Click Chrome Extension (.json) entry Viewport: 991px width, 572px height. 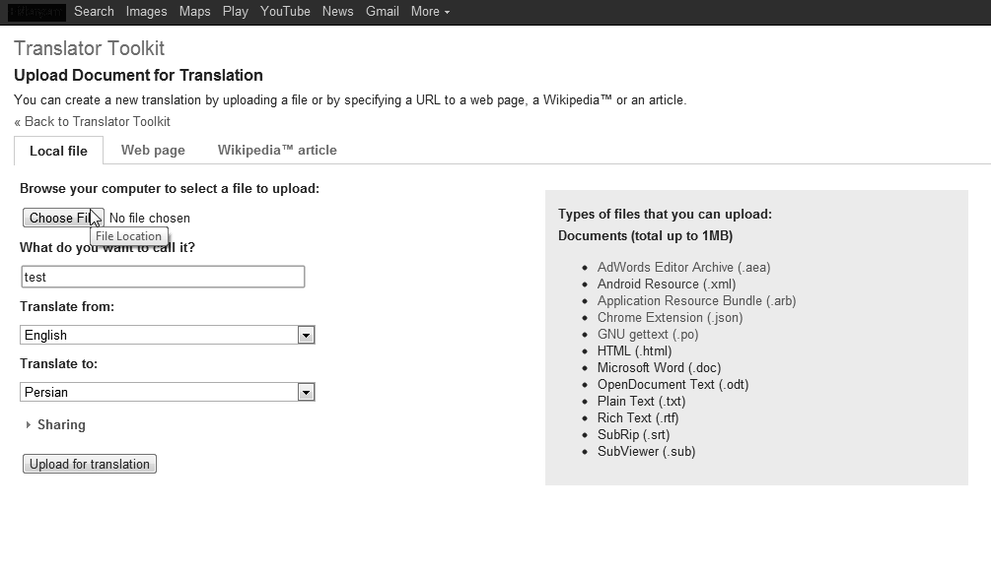(x=670, y=318)
